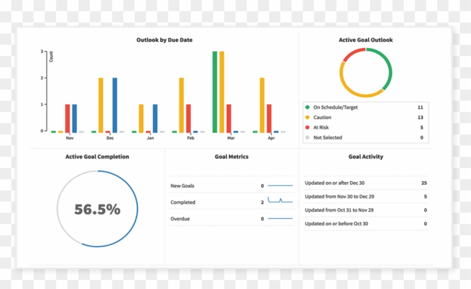This screenshot has height=289, width=471.
Task: Select 'Updated on or after Dec 30' row
Action: pos(365,183)
